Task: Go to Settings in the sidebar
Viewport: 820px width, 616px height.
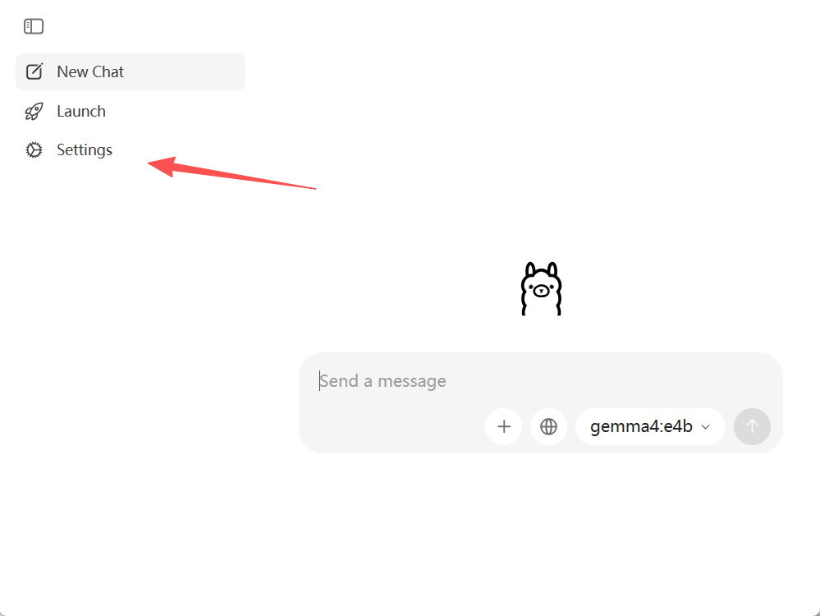Action: [x=131, y=150]
